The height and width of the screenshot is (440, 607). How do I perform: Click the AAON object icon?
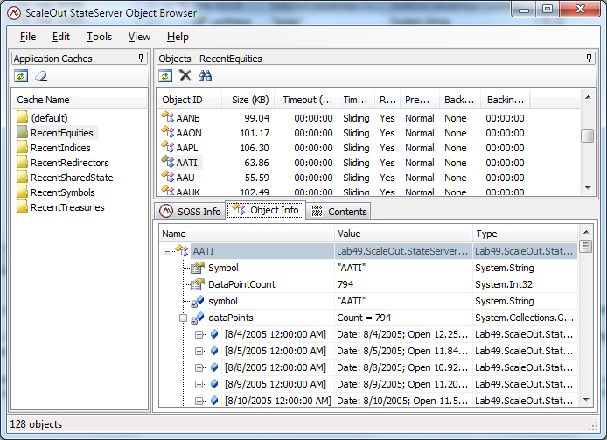pyautogui.click(x=168, y=132)
